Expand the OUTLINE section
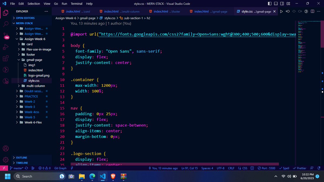 [x=22, y=157]
